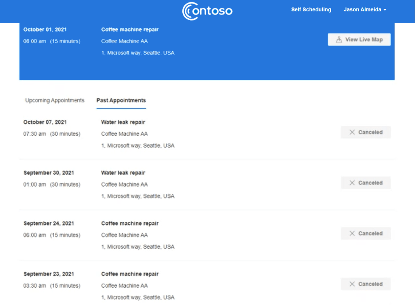Switch to the Upcoming Appointments tab
The height and width of the screenshot is (308, 415).
pos(55,101)
